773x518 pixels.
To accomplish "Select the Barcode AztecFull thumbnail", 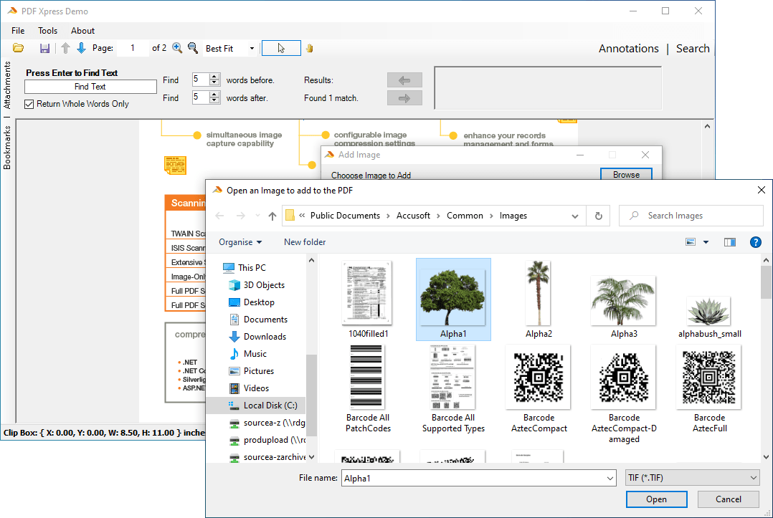I will coord(708,377).
